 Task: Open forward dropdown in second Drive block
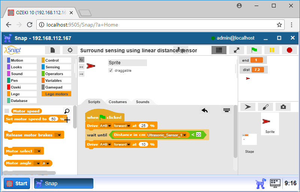(122, 144)
